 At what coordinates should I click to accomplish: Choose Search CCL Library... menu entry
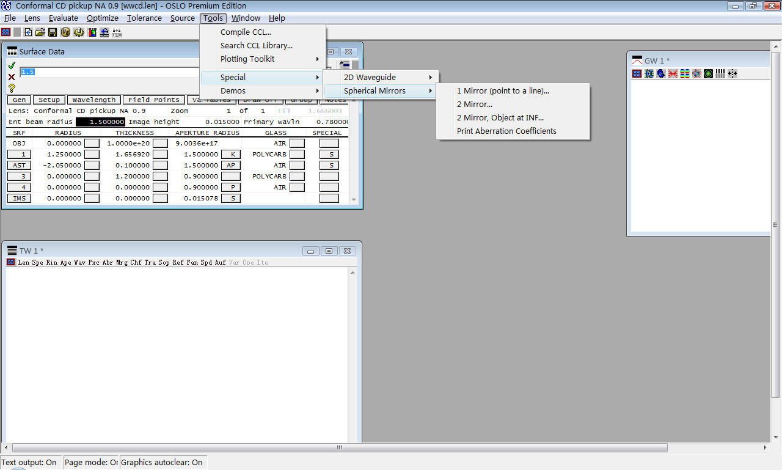point(263,45)
